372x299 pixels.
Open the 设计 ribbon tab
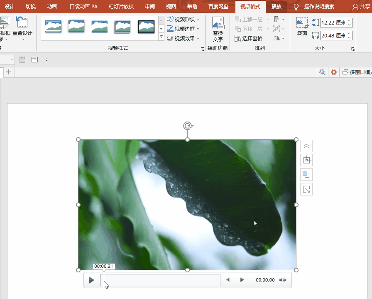tap(9, 6)
